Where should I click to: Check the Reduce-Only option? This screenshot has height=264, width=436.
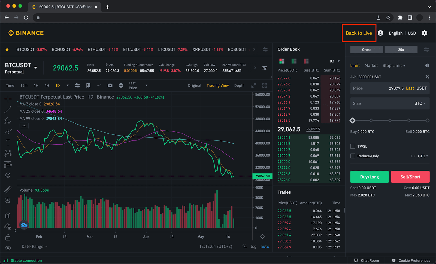352,156
